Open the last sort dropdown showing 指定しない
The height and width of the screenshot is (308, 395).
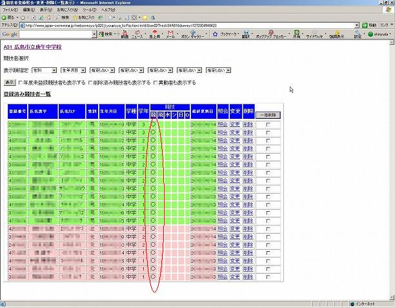(218, 70)
